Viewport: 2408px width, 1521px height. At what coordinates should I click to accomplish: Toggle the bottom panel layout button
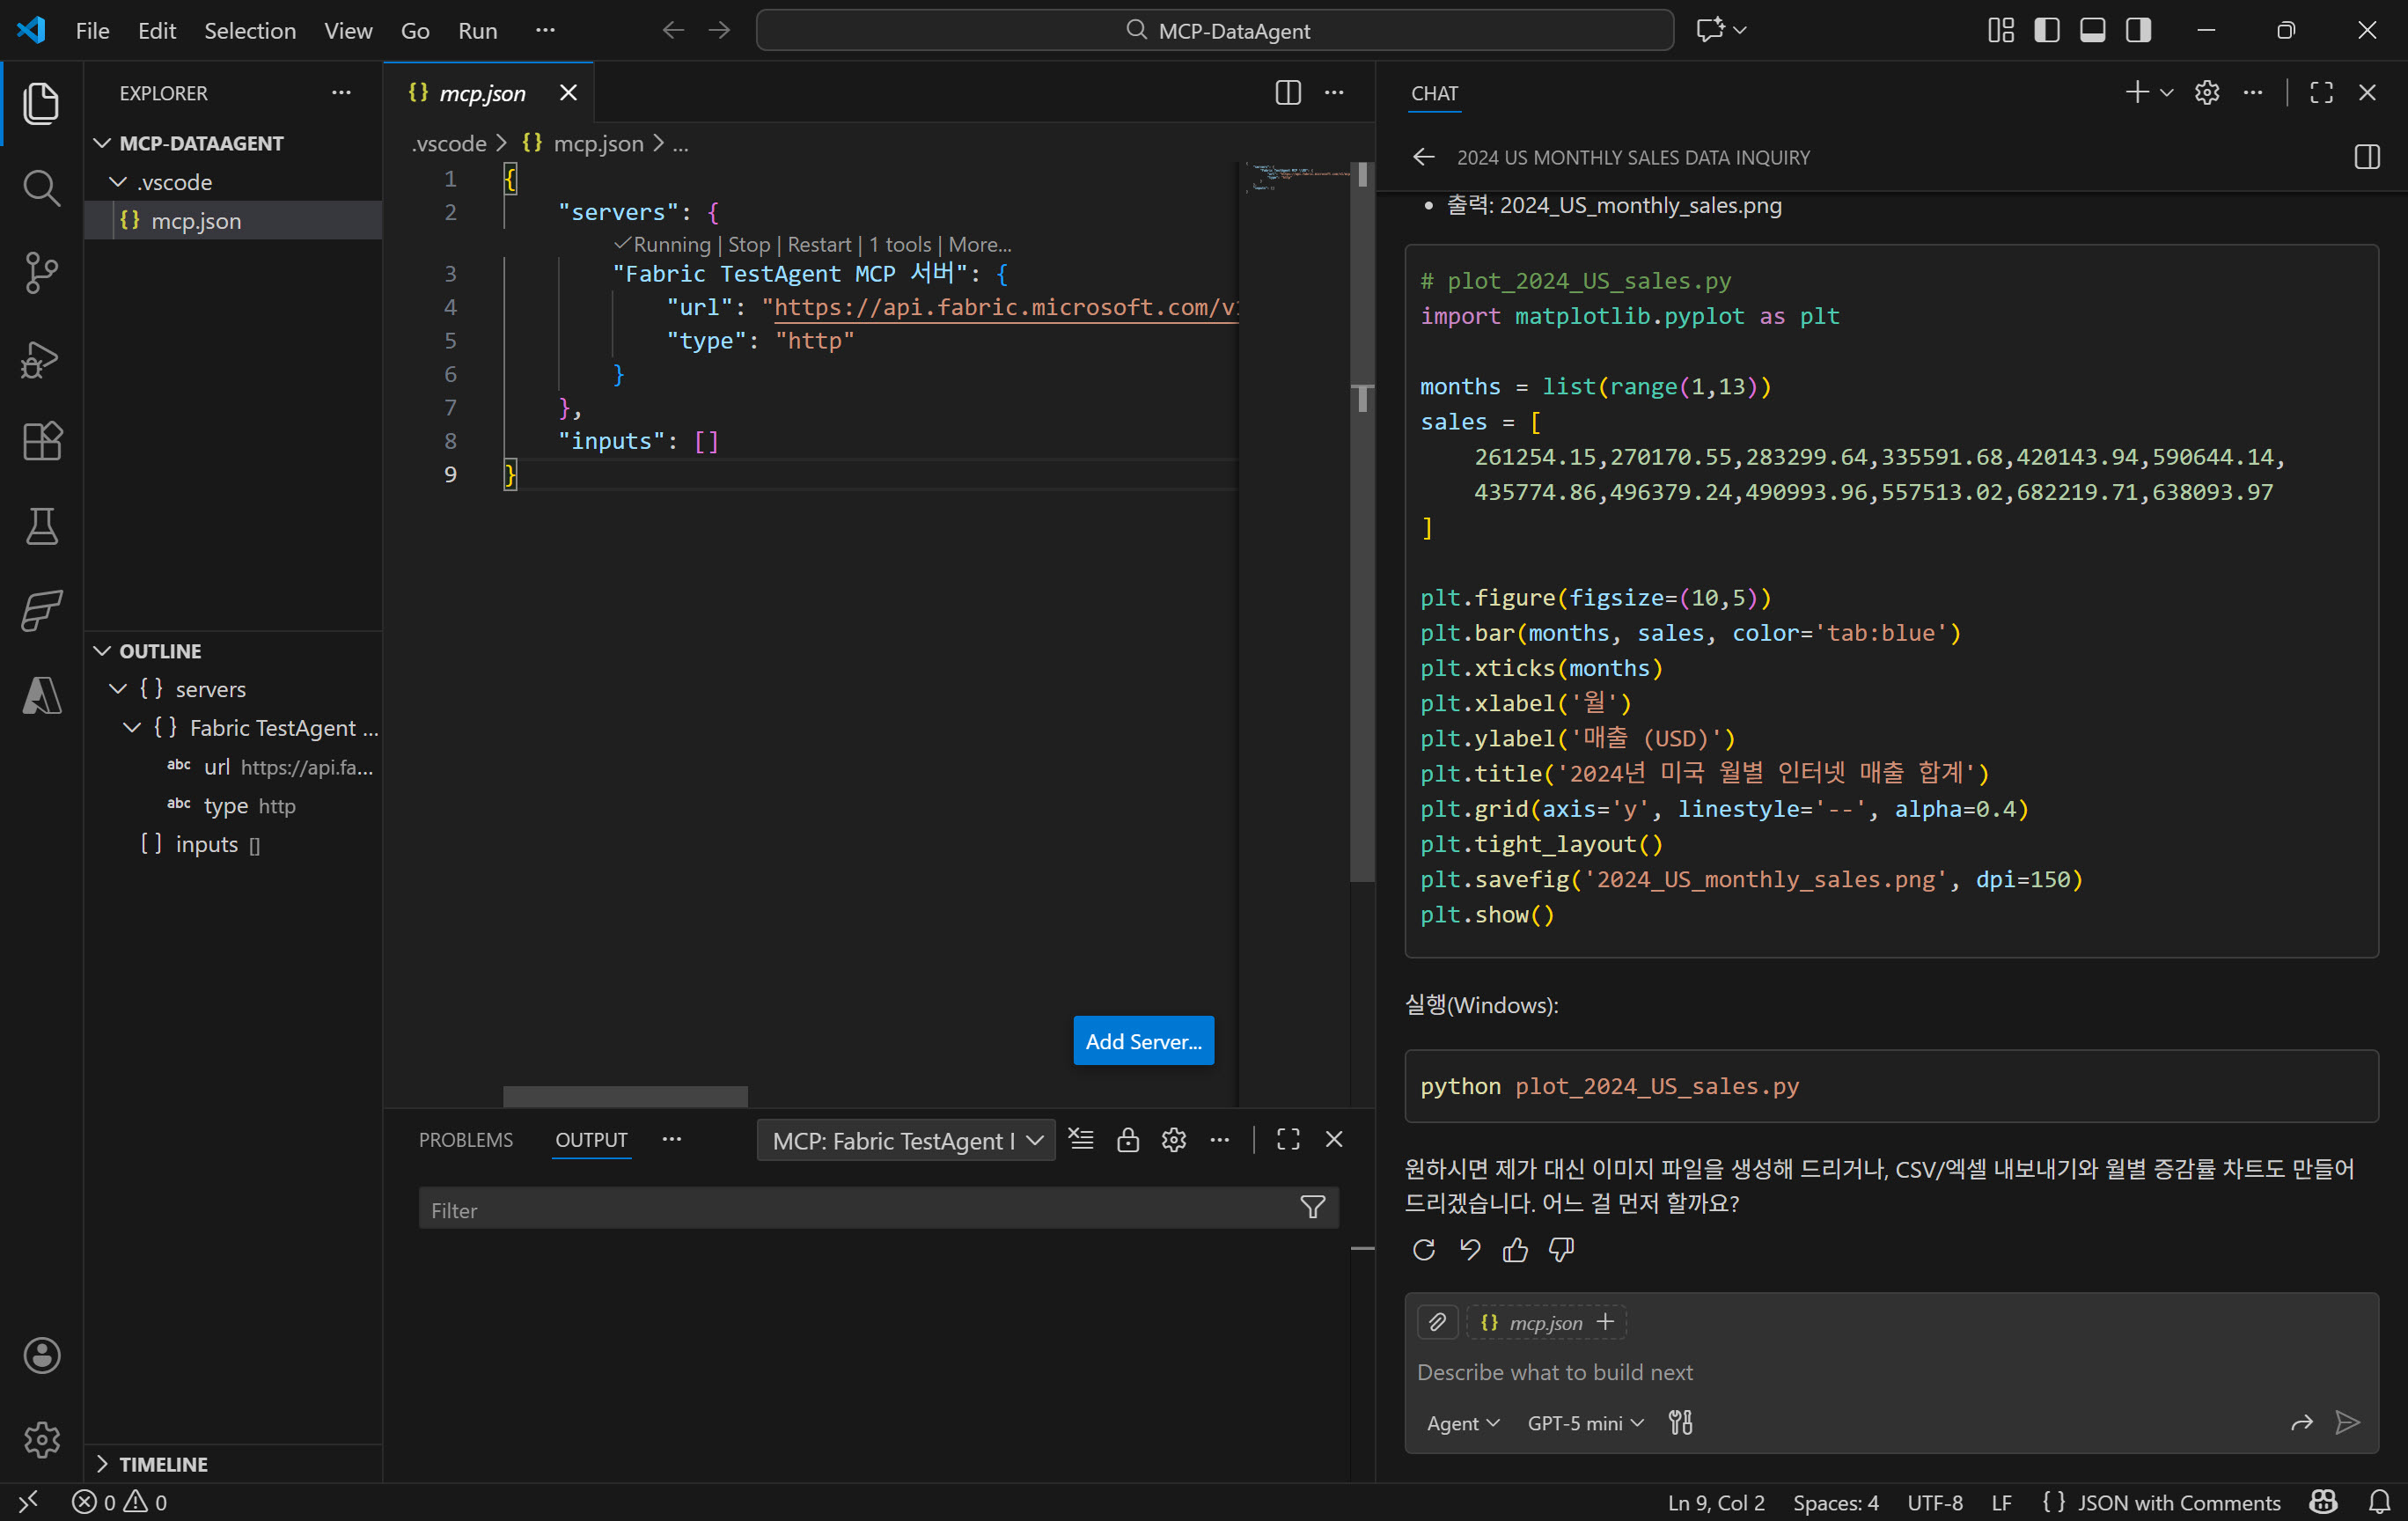tap(2092, 30)
